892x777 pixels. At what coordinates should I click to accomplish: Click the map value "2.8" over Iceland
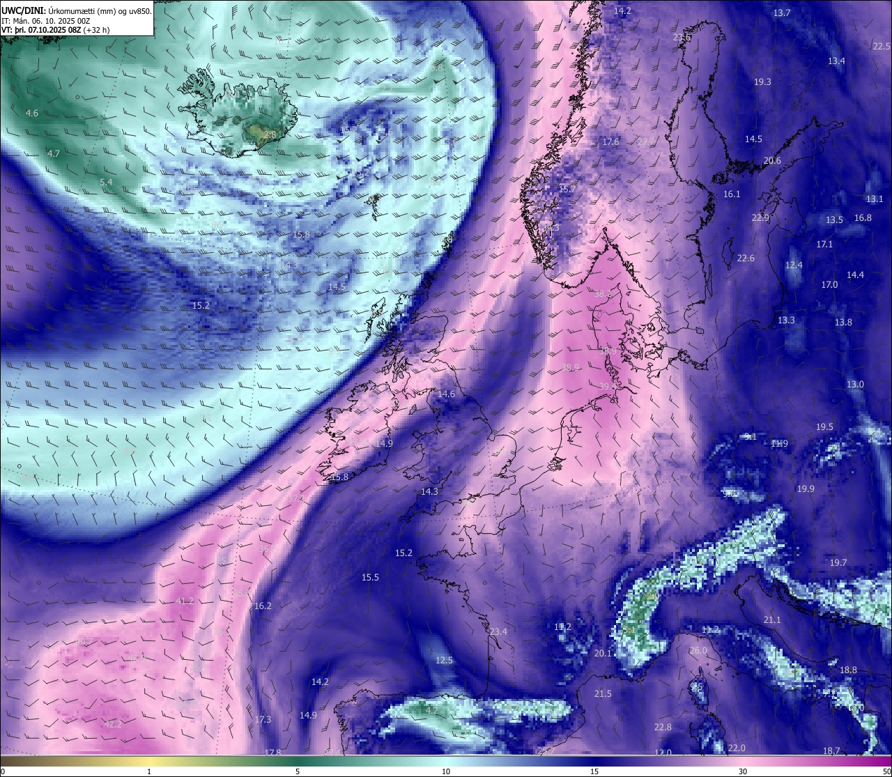270,134
